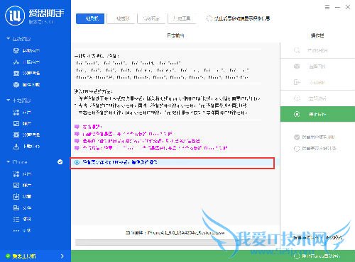Switch to the fourth tools tab in the top row

coord(182,18)
